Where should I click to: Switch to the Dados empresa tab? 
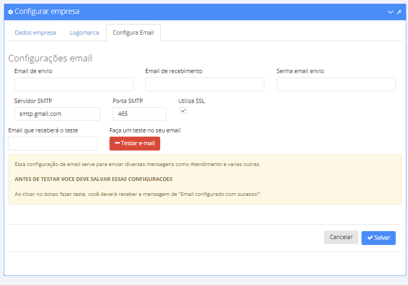tap(35, 33)
